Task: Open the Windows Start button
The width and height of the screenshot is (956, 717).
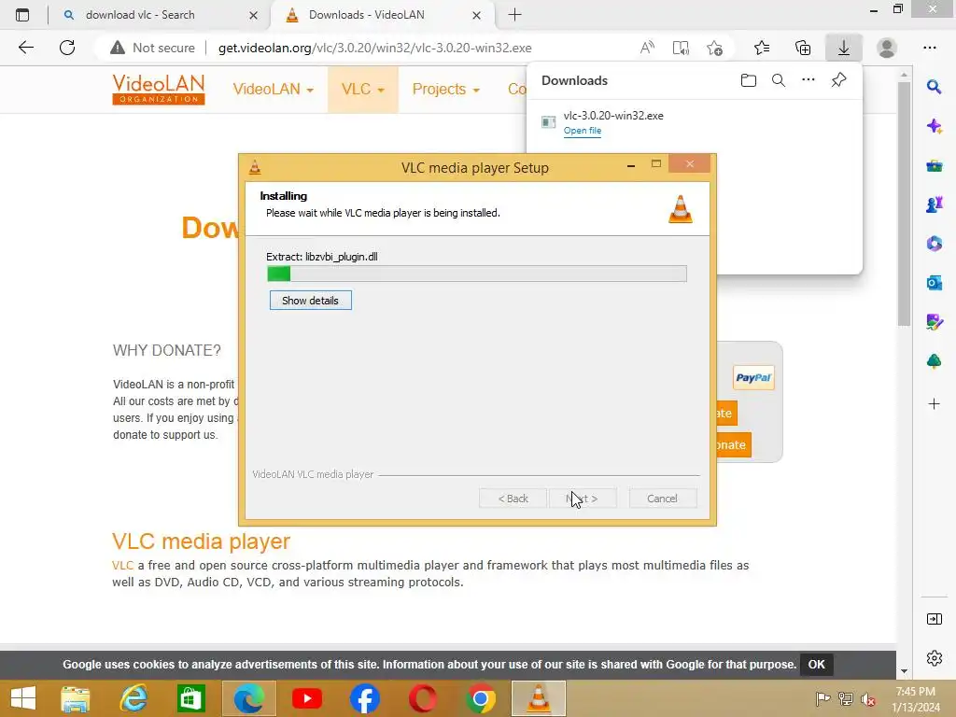Action: click(23, 698)
